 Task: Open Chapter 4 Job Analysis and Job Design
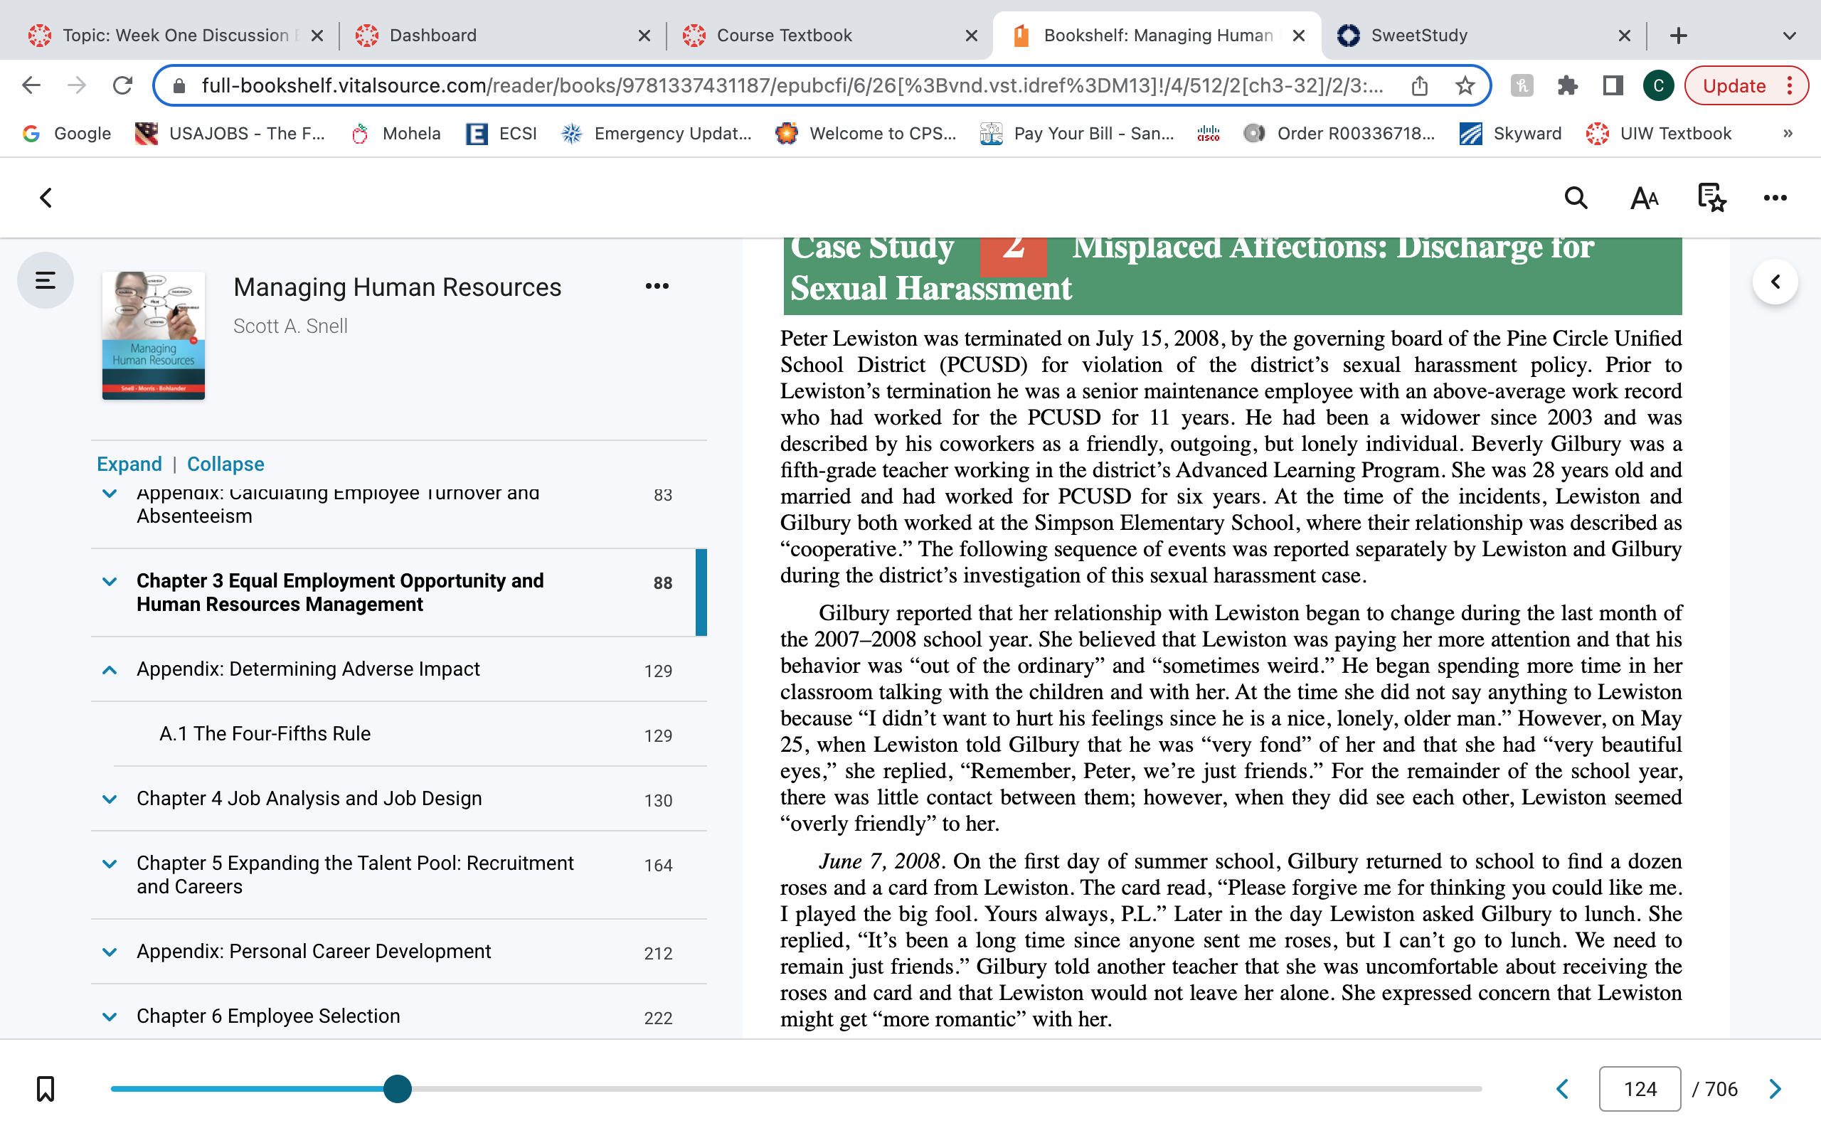click(x=309, y=799)
